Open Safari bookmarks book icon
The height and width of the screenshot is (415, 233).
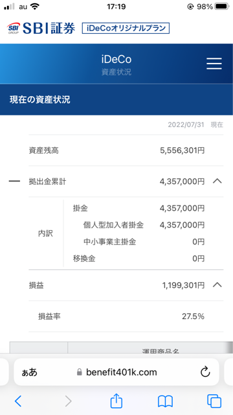(165, 401)
